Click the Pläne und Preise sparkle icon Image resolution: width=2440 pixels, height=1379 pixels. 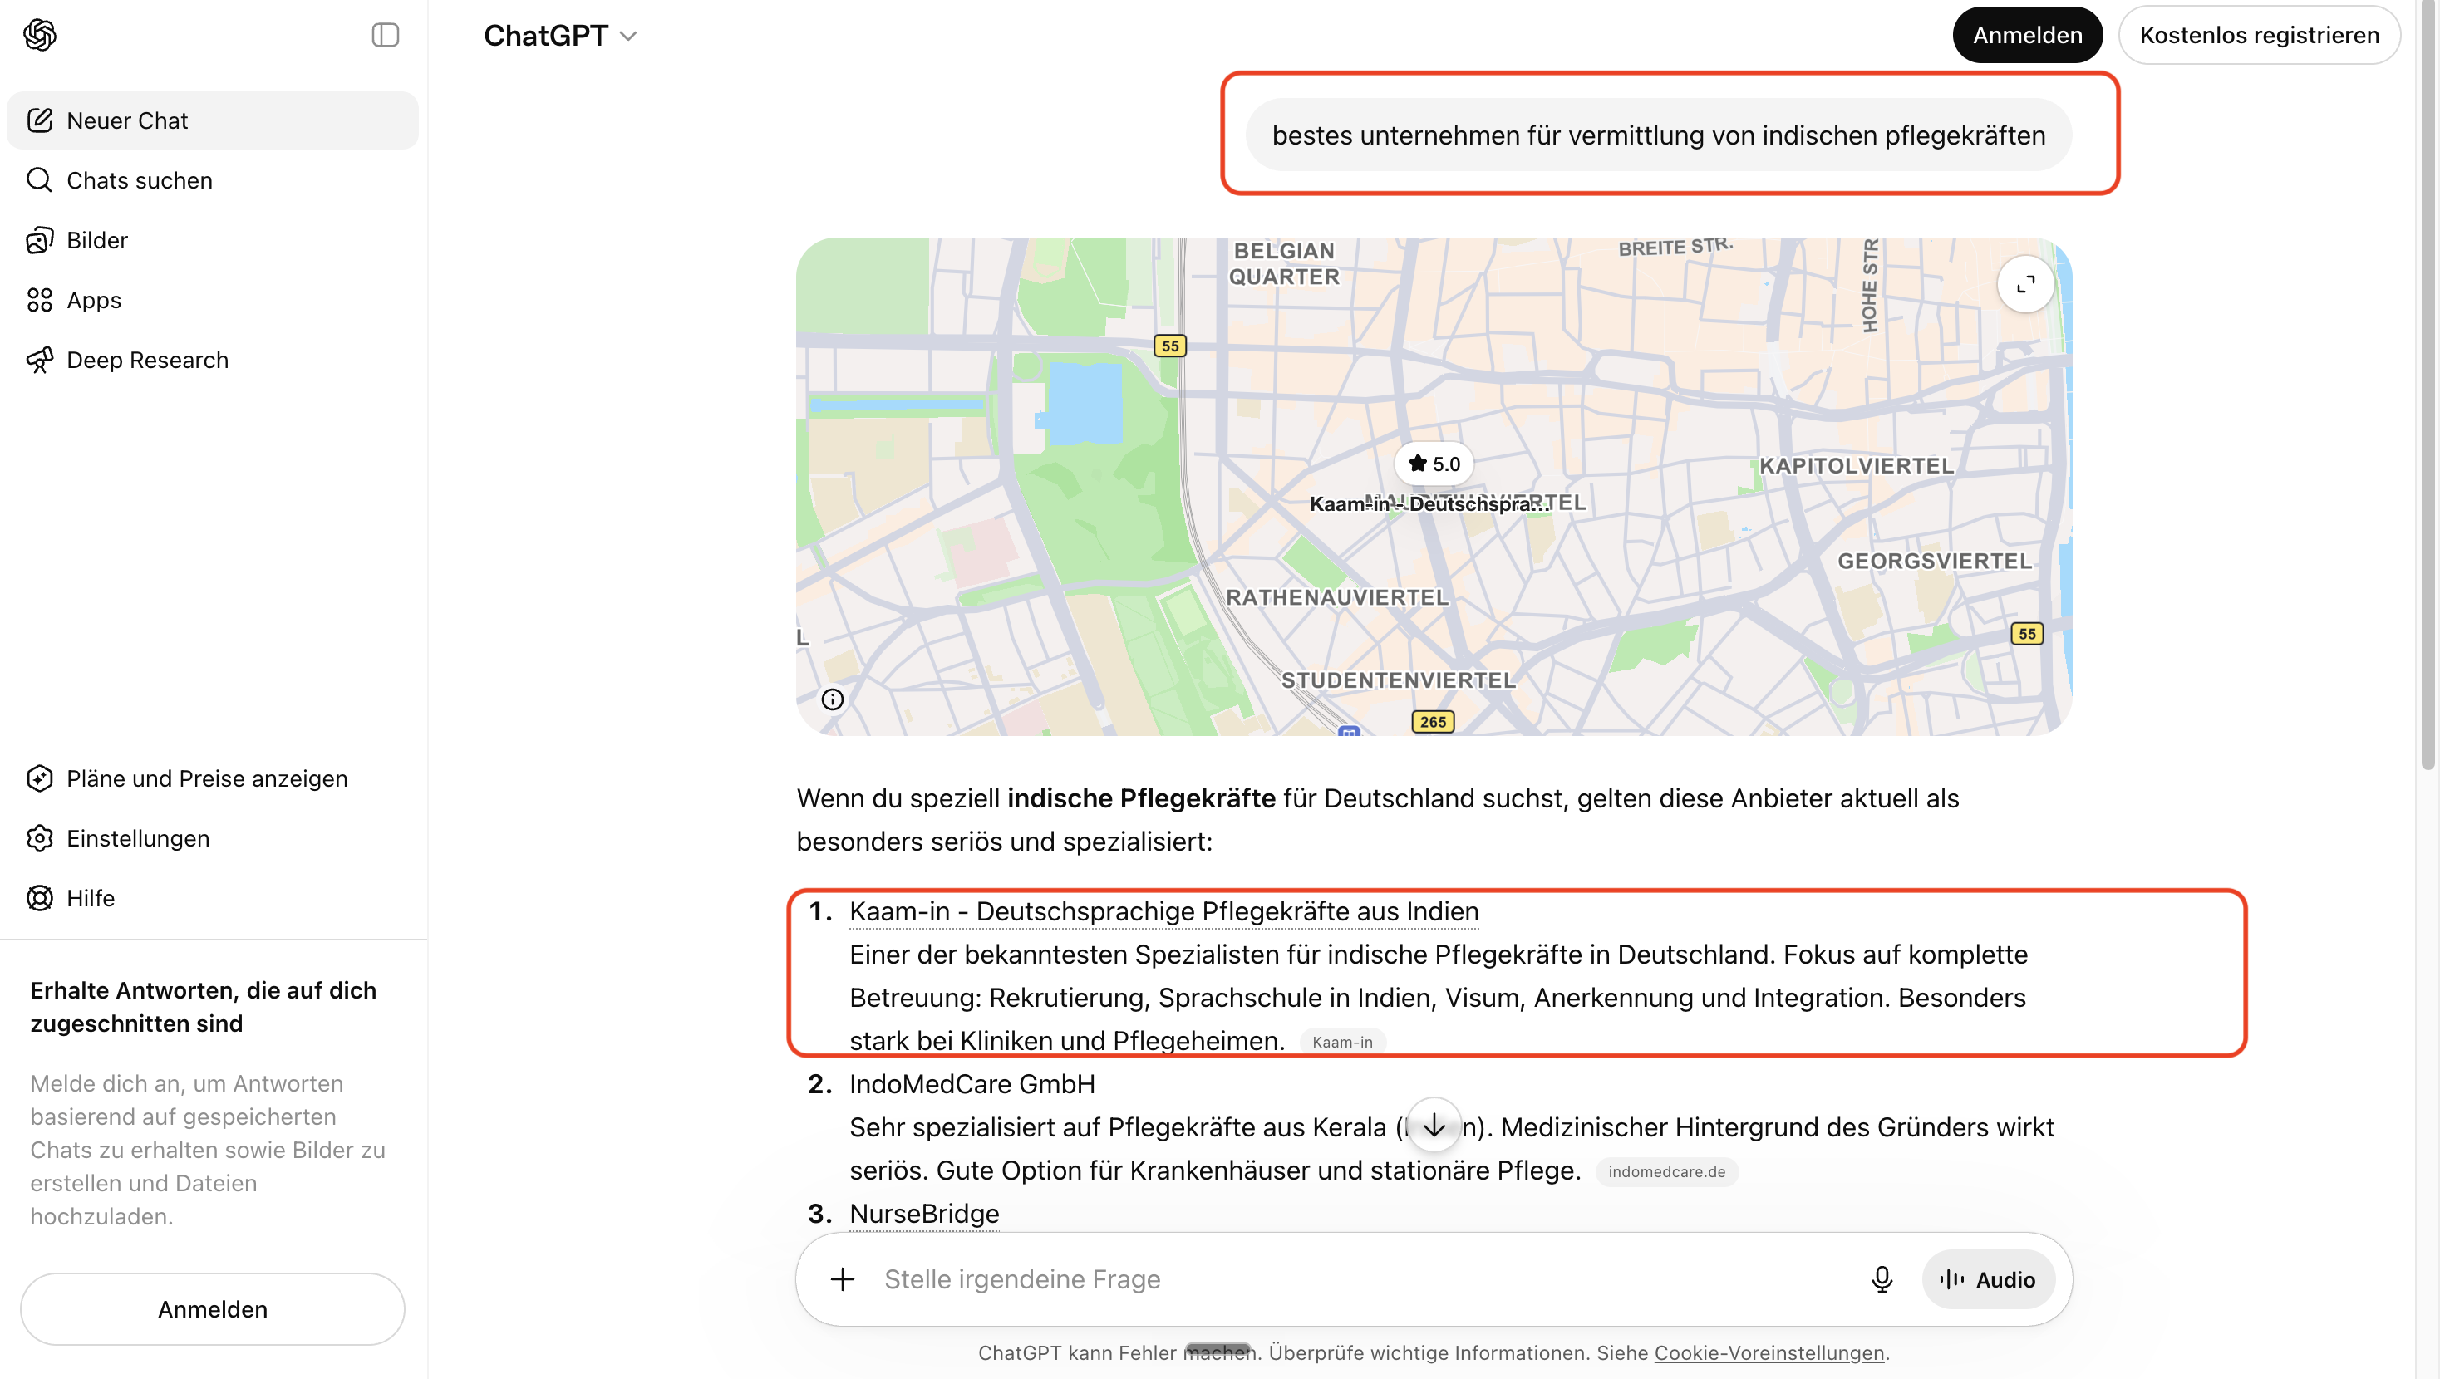coord(40,778)
